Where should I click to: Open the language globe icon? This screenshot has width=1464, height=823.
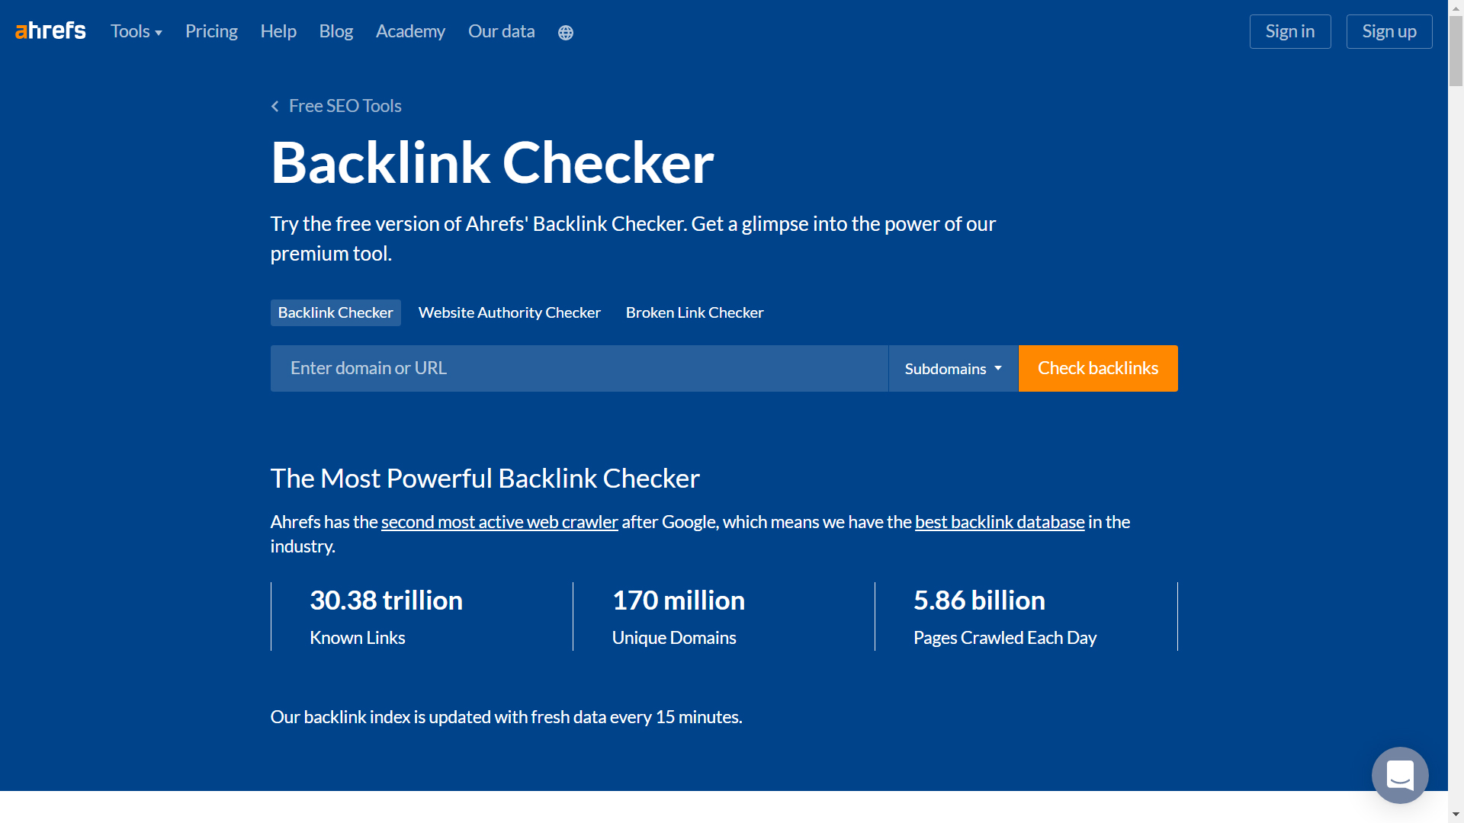565,33
